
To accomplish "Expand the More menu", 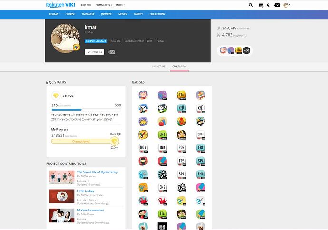I will click(120, 5).
